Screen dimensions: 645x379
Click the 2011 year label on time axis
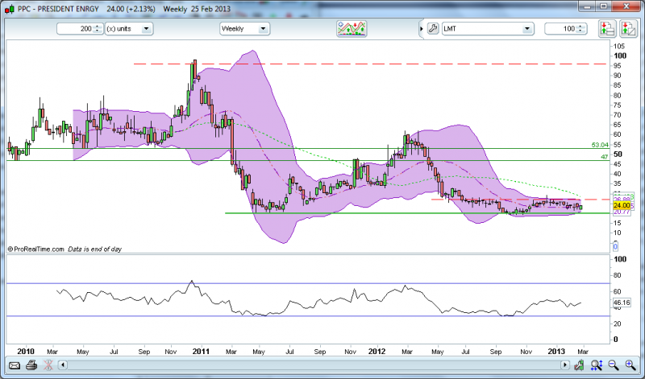tap(201, 352)
